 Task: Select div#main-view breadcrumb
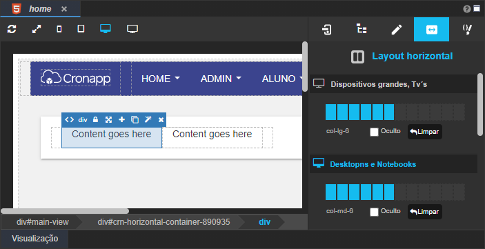(x=43, y=222)
